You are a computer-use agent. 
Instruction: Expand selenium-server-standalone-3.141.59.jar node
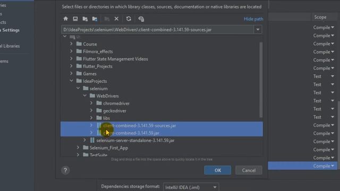[84, 140]
